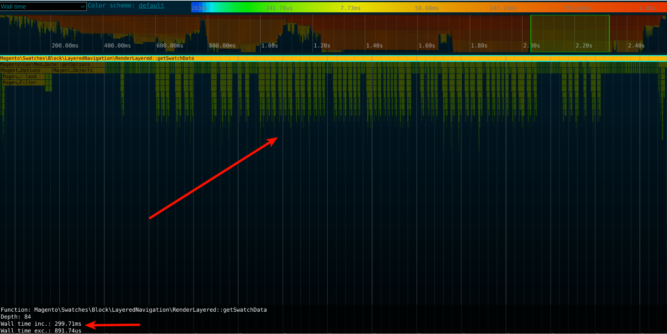Click the 400.00ms timeline mark
The image size is (667, 334).
pos(117,46)
